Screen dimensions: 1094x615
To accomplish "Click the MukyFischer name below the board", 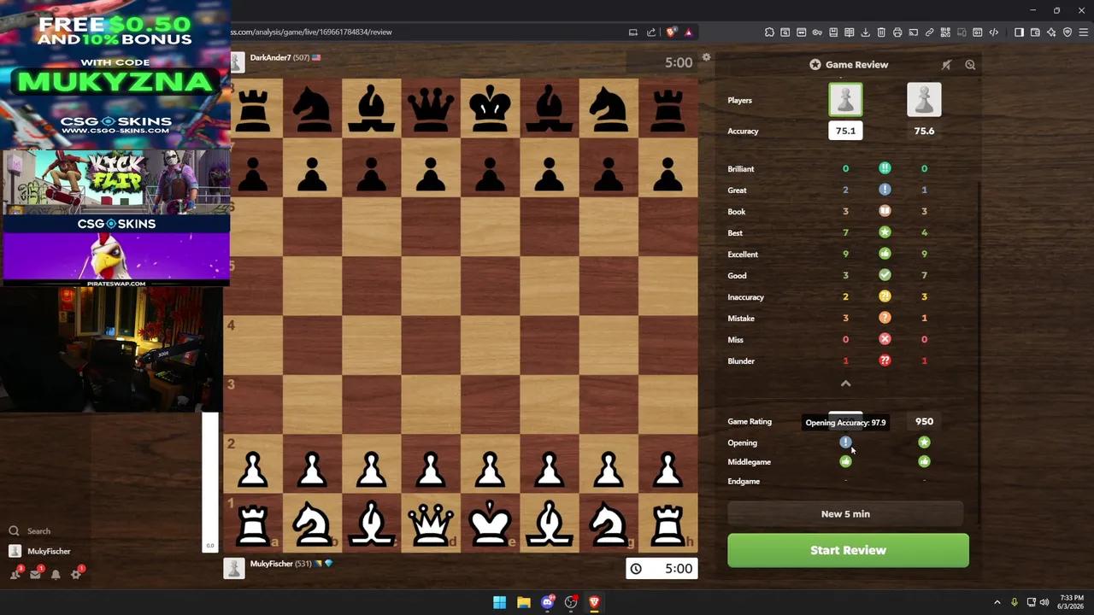I will [x=271, y=564].
